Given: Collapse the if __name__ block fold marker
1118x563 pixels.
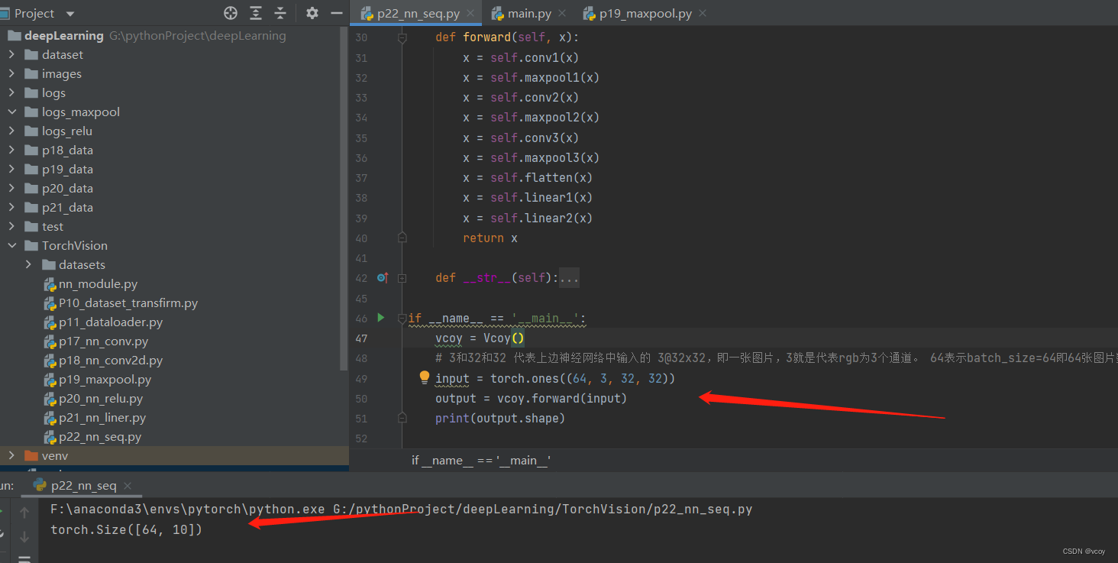Looking at the screenshot, I should click(402, 319).
